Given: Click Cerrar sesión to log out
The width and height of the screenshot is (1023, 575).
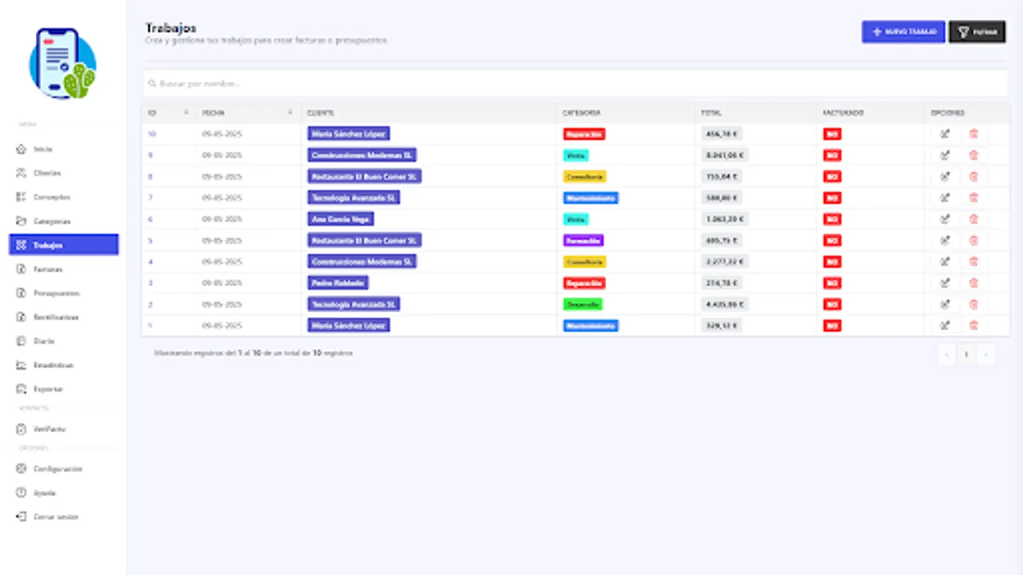Looking at the screenshot, I should point(56,517).
